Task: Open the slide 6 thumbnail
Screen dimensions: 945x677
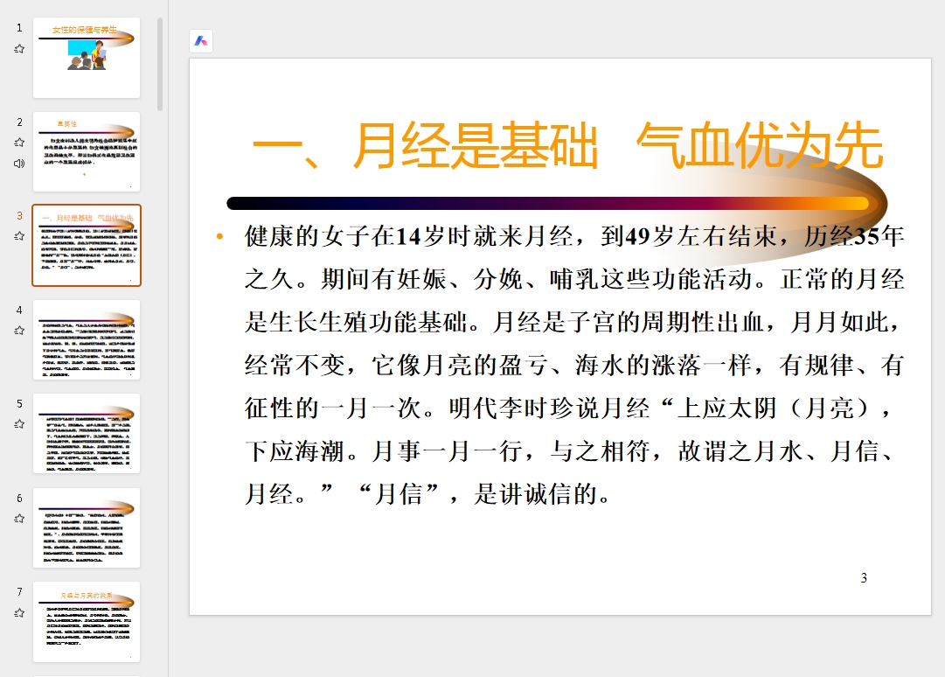Action: [87, 527]
